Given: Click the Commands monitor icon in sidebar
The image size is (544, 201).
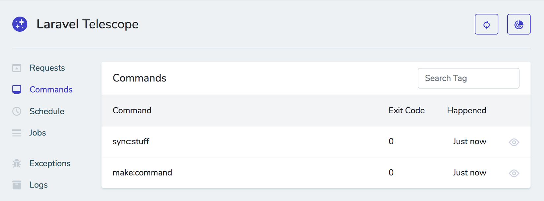Looking at the screenshot, I should [x=17, y=90].
